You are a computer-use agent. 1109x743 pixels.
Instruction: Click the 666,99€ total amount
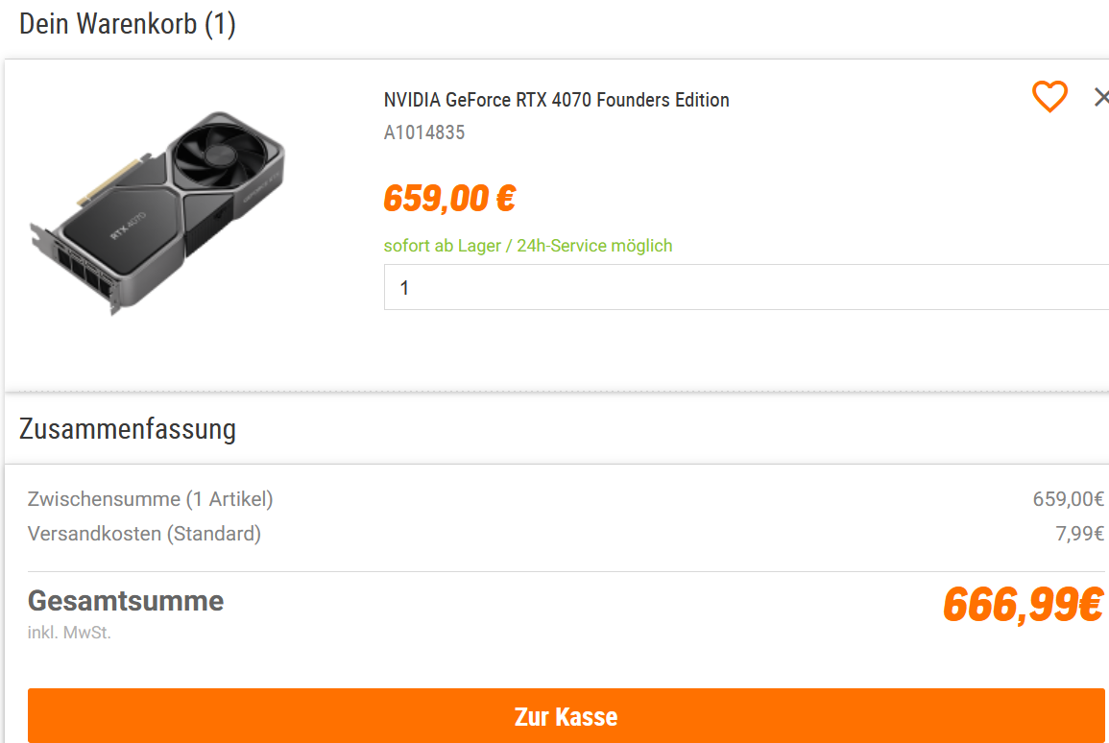[x=1024, y=605]
